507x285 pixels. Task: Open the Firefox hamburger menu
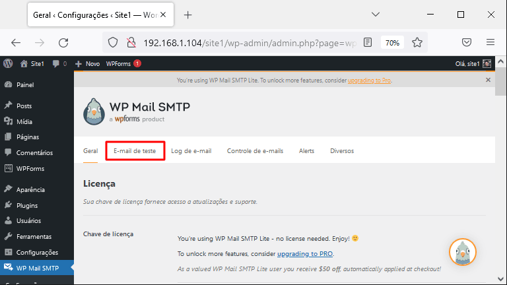pyautogui.click(x=490, y=42)
